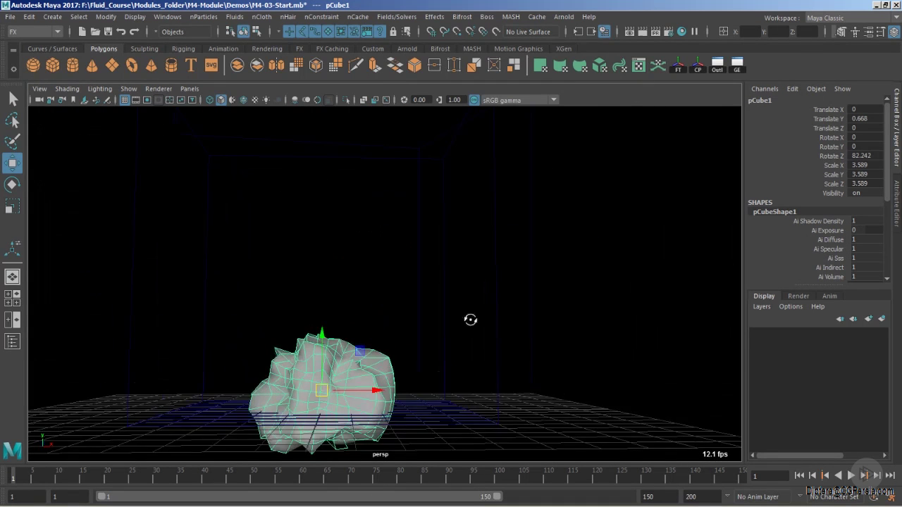Open the Fields/Solvers menu

coord(397,17)
